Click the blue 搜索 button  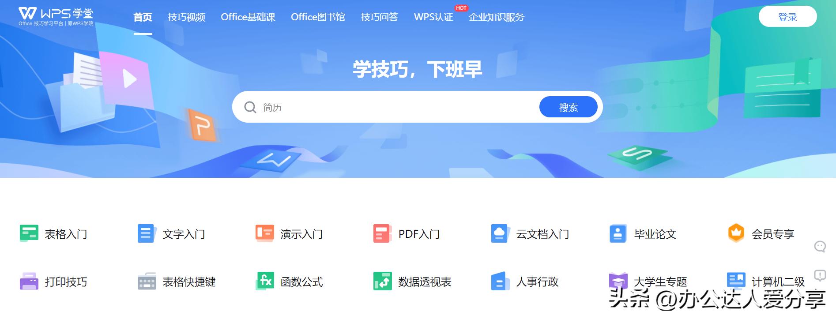point(568,107)
